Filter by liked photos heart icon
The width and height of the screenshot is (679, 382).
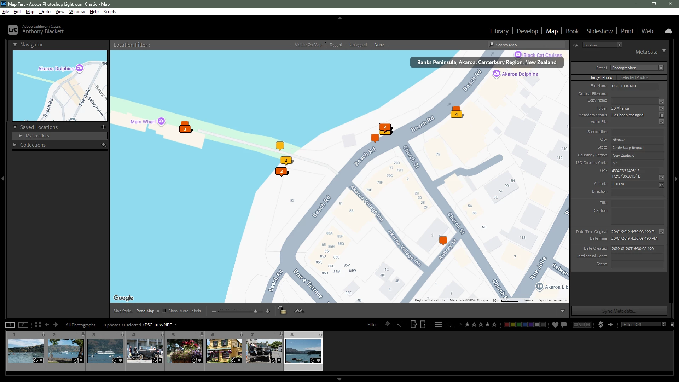click(x=555, y=325)
